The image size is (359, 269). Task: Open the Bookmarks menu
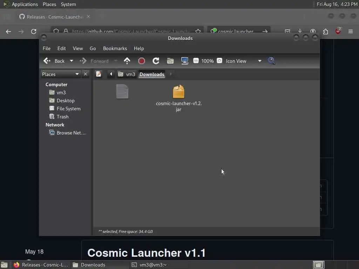(115, 48)
